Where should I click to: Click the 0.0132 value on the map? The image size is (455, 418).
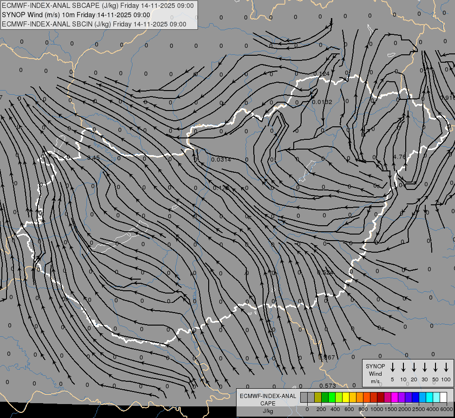[322, 102]
